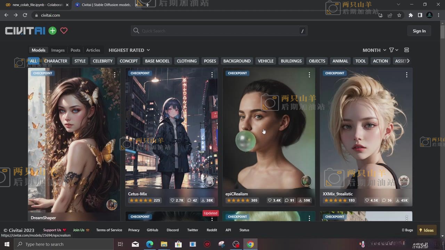Image resolution: width=445 pixels, height=250 pixels.
Task: Toggle the CLOTHING category filter
Action: click(x=187, y=61)
